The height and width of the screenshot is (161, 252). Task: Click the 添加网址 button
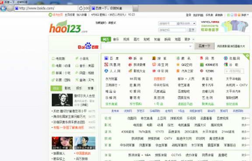(x=234, y=71)
